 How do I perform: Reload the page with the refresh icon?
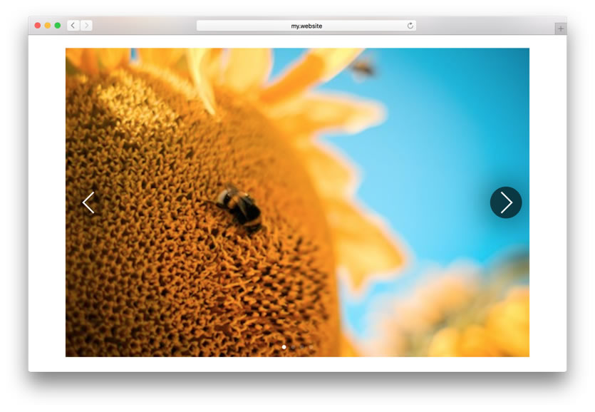[x=410, y=26]
